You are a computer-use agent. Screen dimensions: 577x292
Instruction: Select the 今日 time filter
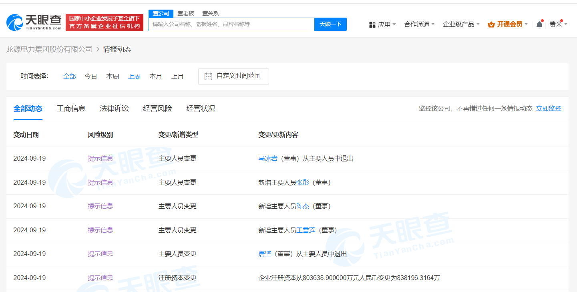[x=91, y=76]
